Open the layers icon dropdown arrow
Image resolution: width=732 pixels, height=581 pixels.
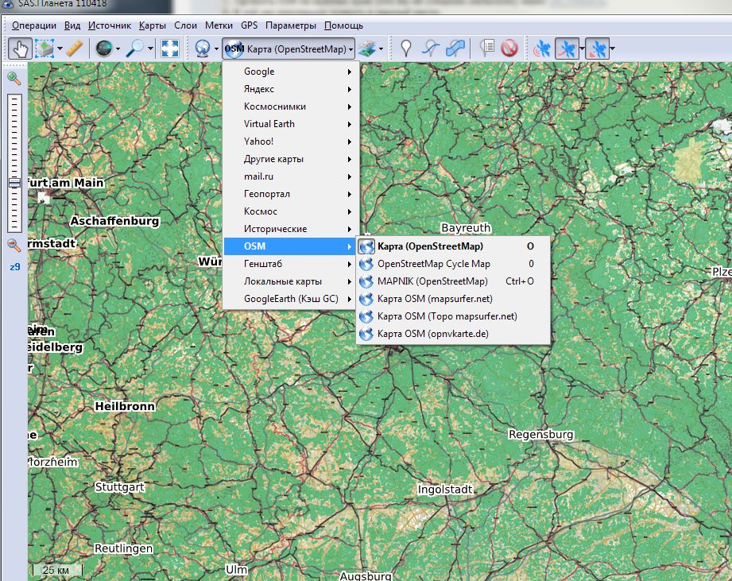point(381,48)
